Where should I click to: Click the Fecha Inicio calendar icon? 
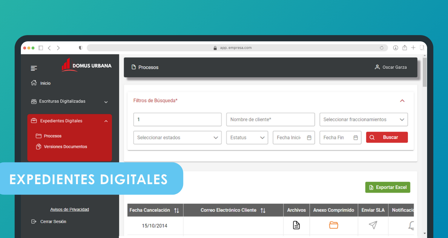(309, 138)
